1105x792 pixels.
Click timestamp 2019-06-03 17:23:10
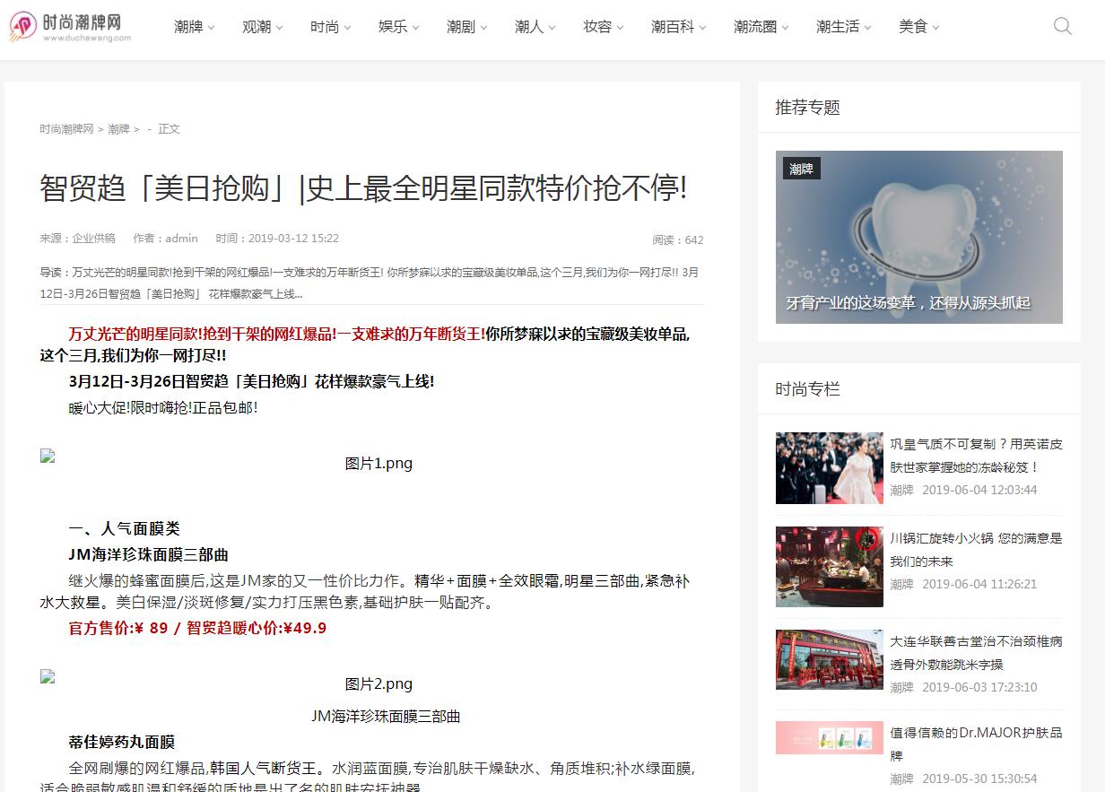(979, 687)
